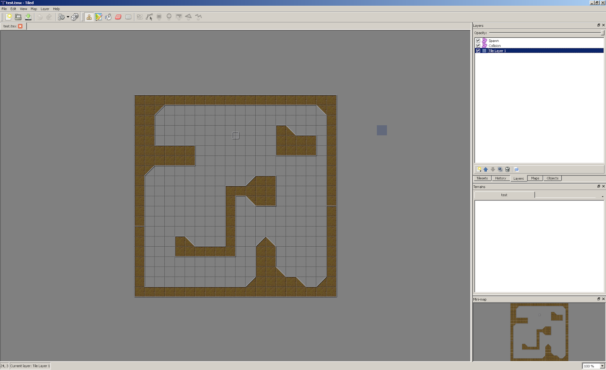Select the Eraser tool
Viewport: 606px width, 370px height.
[118, 17]
